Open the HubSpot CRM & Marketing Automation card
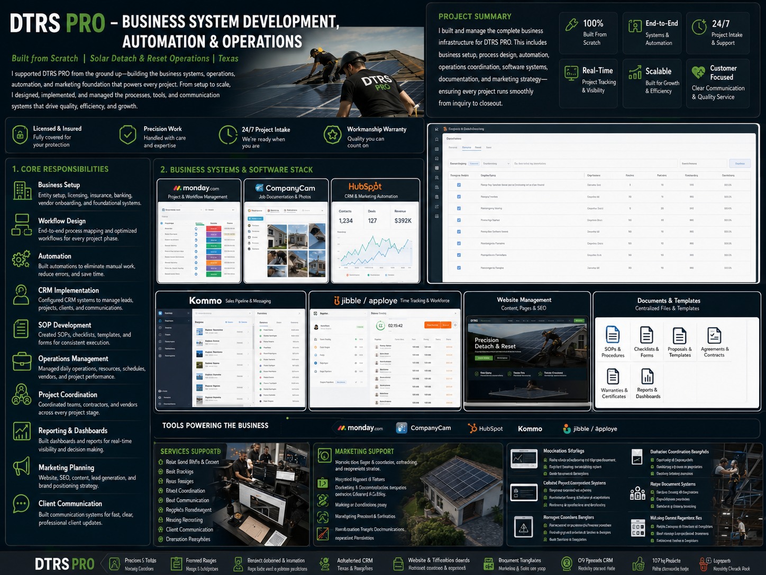Image resolution: width=766 pixels, height=575 pixels. click(376, 231)
